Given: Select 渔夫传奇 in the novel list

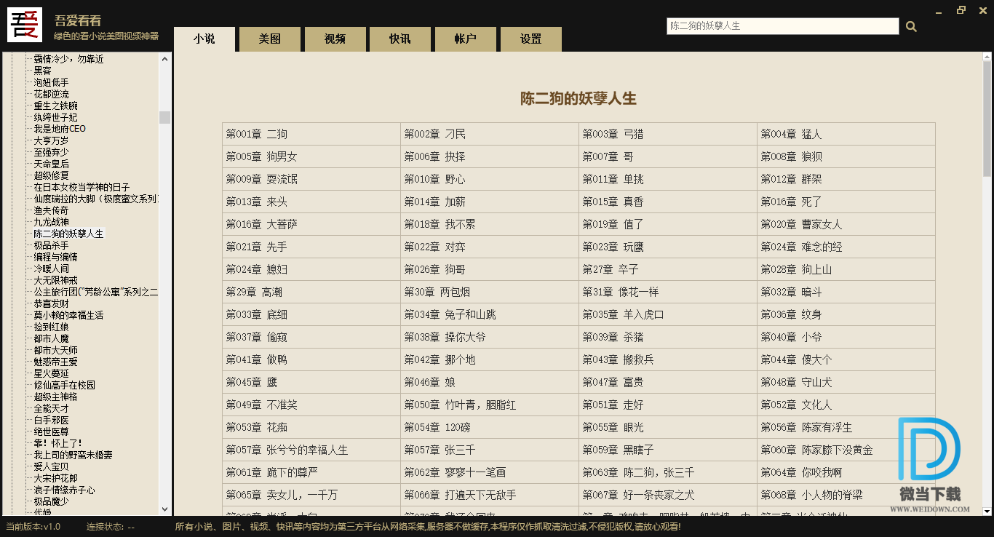Looking at the screenshot, I should [51, 210].
